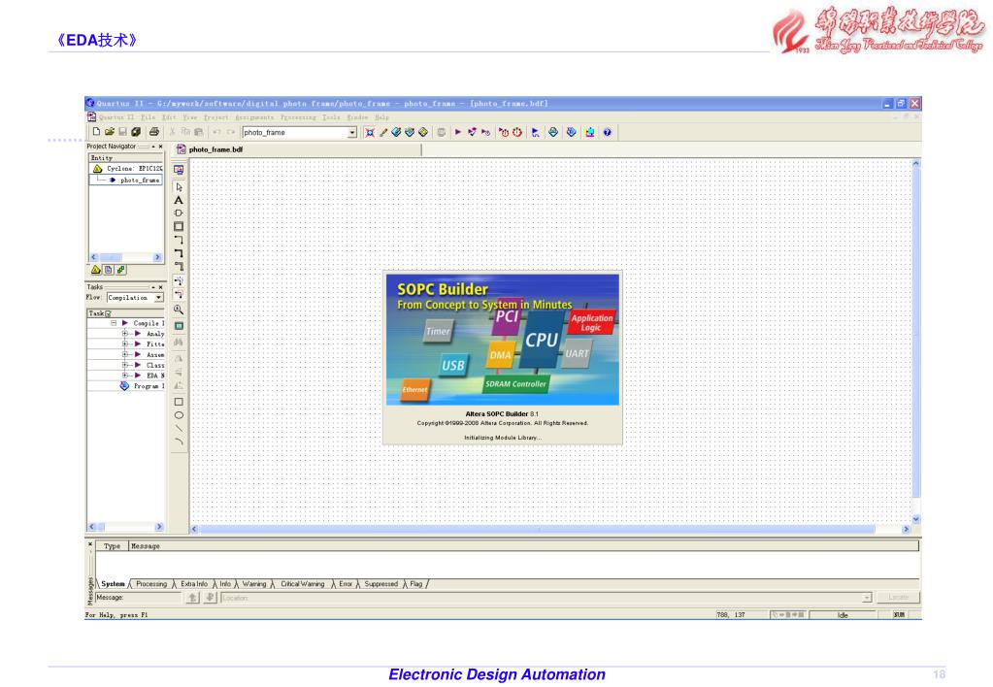
Task: Select the Orthogonal Conduit tool
Action: coord(180,267)
